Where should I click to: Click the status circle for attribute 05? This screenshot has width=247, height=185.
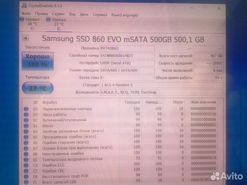(26, 109)
